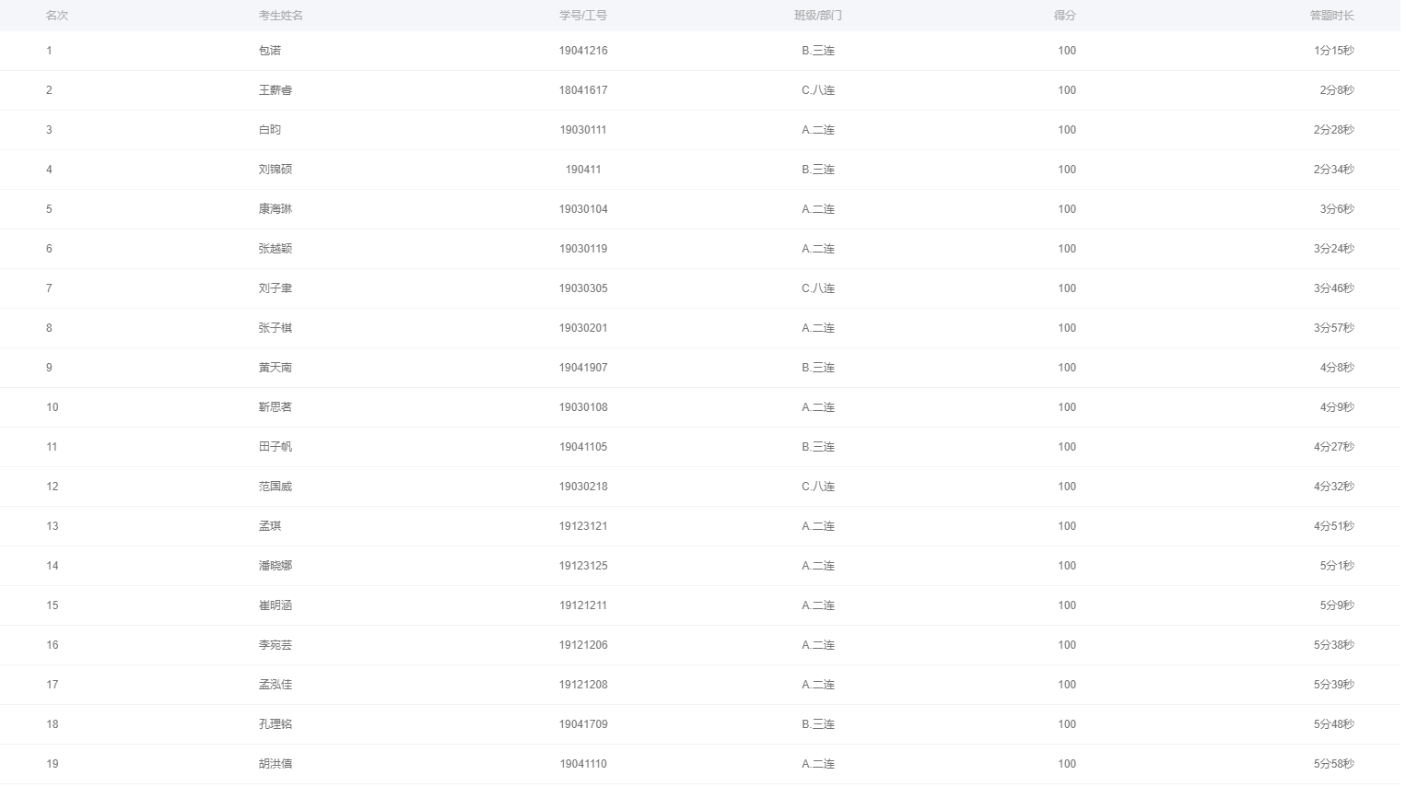Click the 学号/工号 column header
This screenshot has width=1406, height=787.
point(583,16)
